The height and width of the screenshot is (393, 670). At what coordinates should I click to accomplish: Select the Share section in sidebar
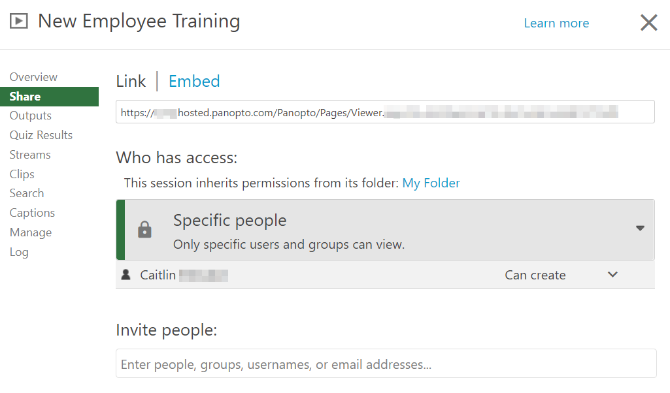[x=25, y=97]
